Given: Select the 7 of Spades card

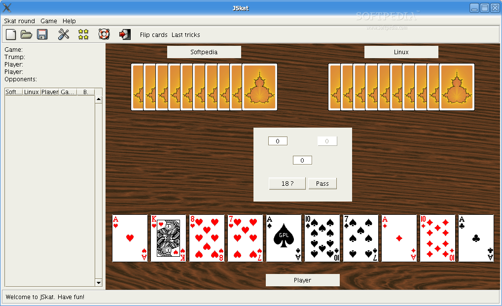Looking at the screenshot, I should (x=360, y=238).
